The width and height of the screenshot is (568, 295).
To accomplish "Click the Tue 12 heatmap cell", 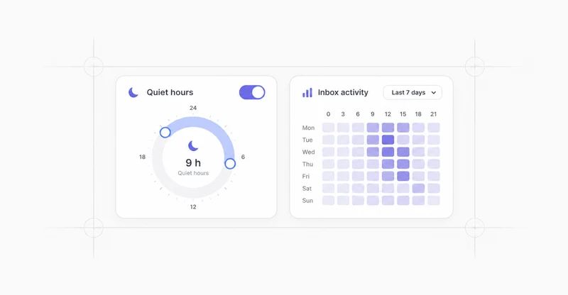I will point(388,140).
